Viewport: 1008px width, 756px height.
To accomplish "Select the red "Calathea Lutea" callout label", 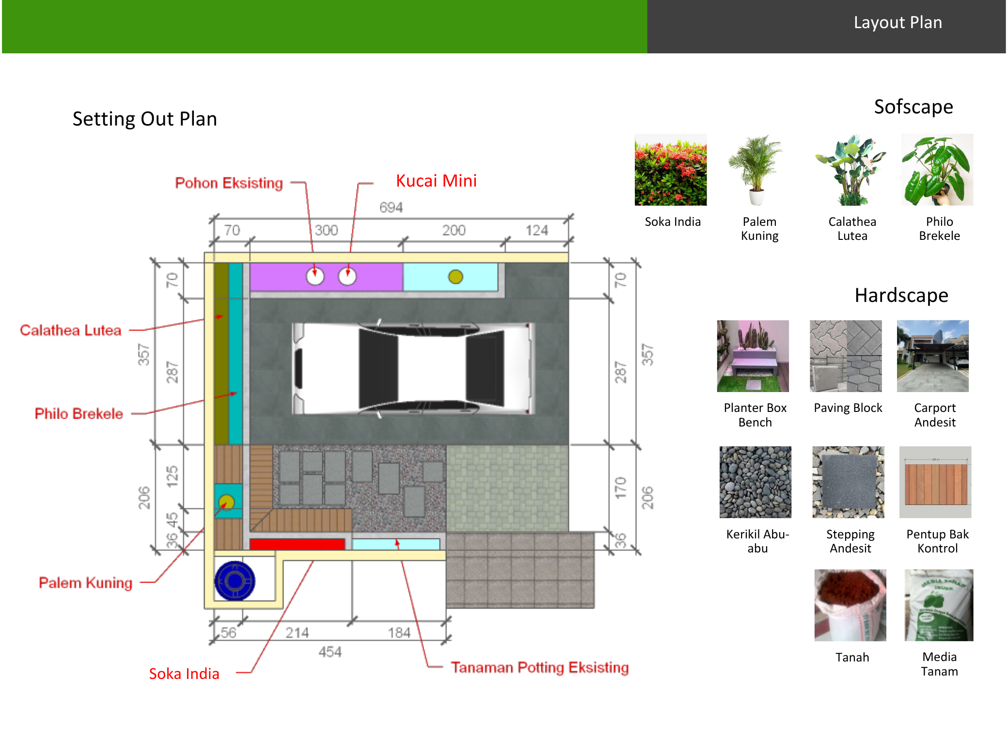I will click(x=71, y=331).
